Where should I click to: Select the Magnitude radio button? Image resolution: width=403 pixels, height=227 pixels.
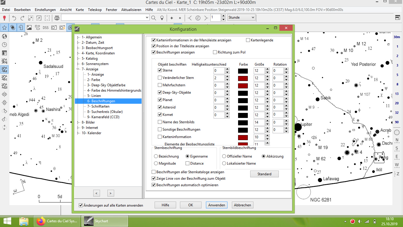pyautogui.click(x=156, y=163)
